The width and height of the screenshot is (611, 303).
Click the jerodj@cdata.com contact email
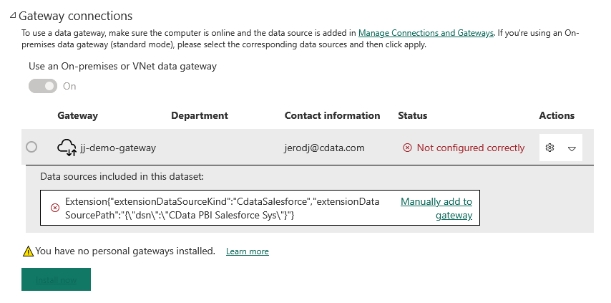click(x=324, y=148)
